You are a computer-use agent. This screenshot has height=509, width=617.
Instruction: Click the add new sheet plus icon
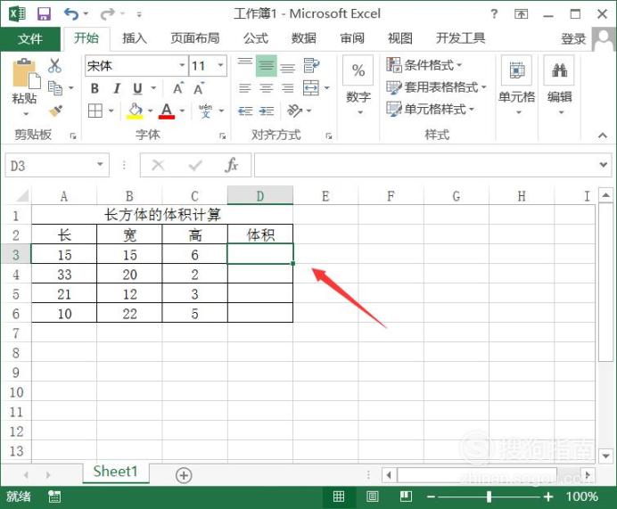point(184,475)
